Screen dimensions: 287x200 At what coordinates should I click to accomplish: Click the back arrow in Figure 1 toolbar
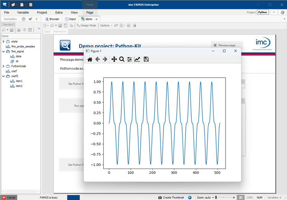coord(97,59)
